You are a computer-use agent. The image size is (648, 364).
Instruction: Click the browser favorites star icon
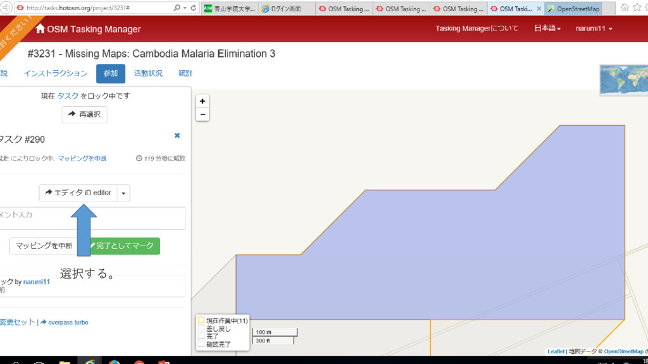click(637, 8)
